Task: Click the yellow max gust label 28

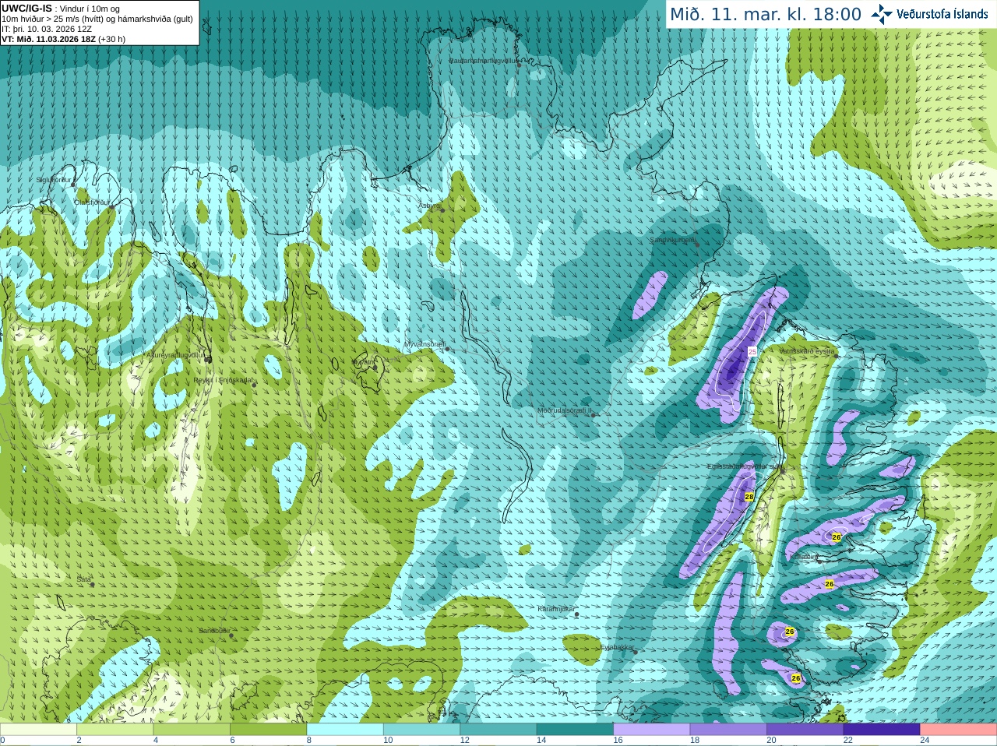Action: (749, 496)
